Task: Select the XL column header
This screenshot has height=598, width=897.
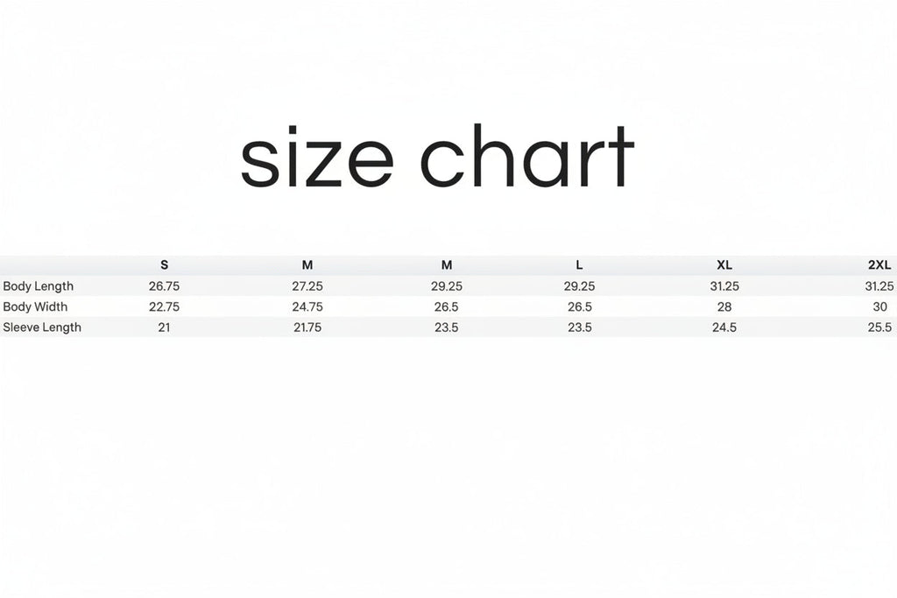Action: click(x=724, y=265)
